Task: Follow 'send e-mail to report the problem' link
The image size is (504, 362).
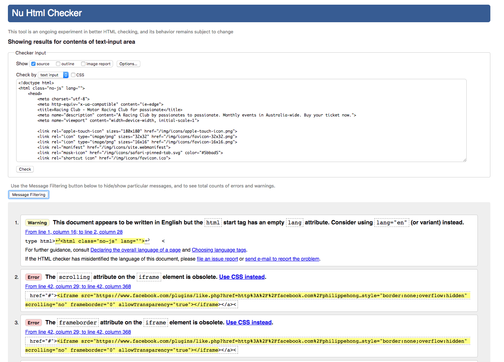Action: (x=282, y=259)
